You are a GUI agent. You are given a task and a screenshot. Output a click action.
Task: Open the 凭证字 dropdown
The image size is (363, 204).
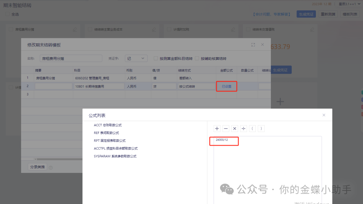point(136,58)
